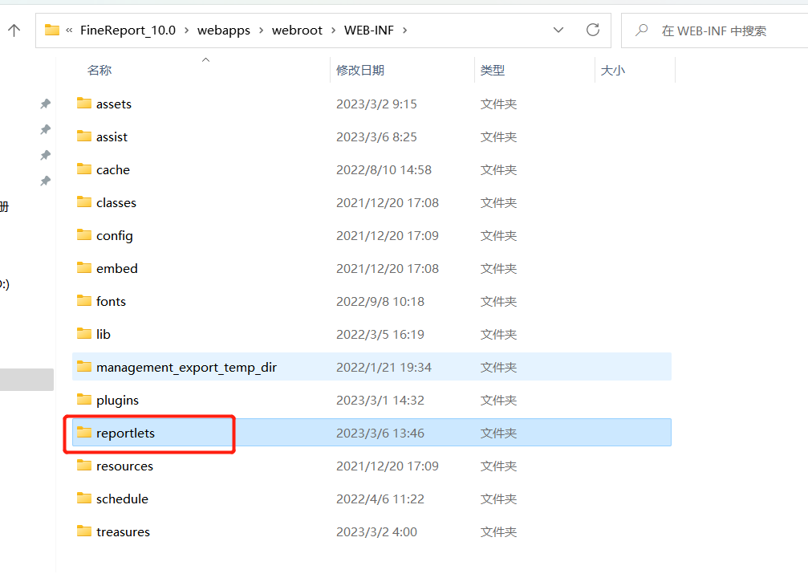Click the classes folder name
The height and width of the screenshot is (578, 808).
(116, 203)
